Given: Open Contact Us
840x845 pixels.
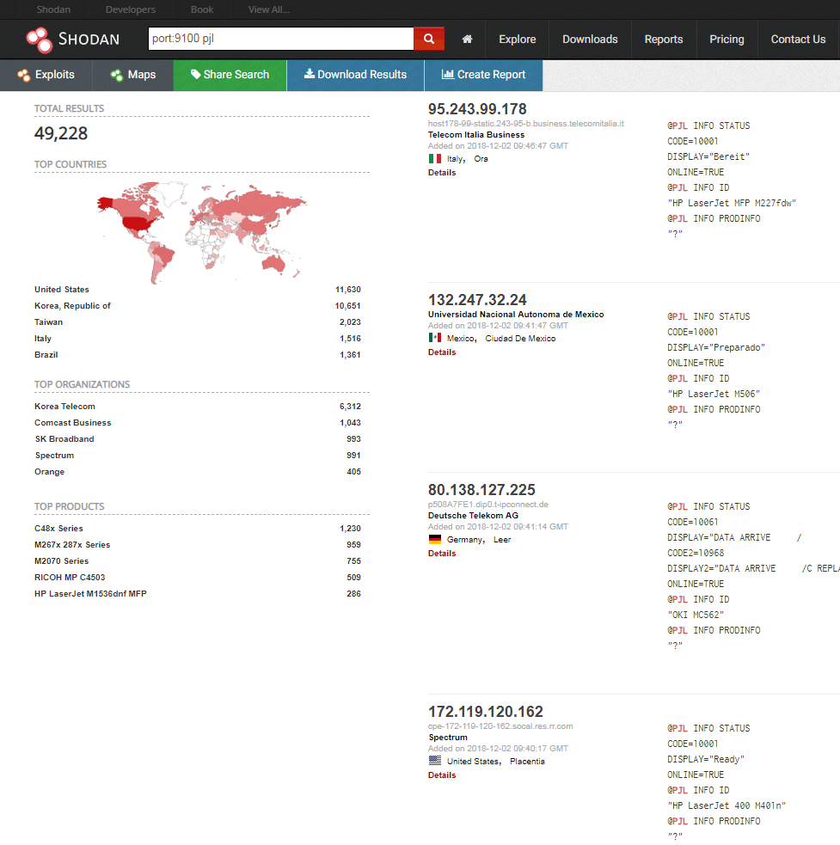Looking at the screenshot, I should tap(798, 40).
